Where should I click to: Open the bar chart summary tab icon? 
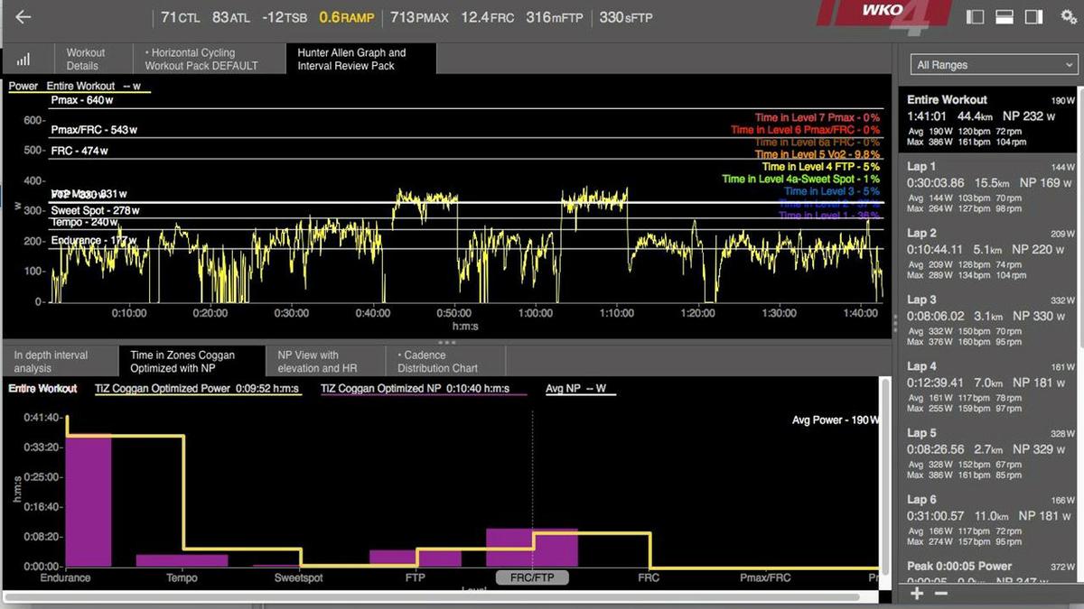[23, 60]
